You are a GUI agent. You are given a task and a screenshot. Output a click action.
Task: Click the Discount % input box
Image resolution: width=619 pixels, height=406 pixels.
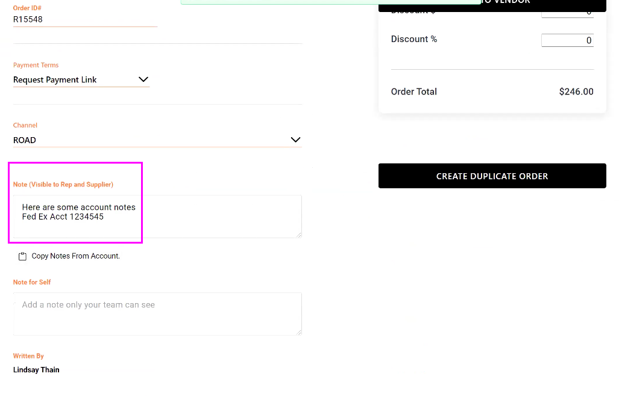pyautogui.click(x=567, y=40)
